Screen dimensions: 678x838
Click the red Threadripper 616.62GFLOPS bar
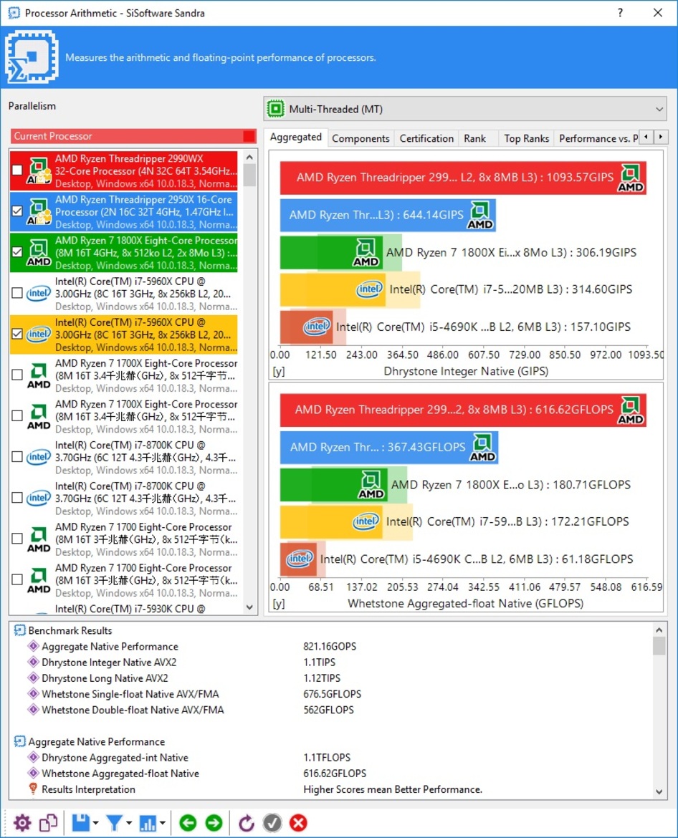tap(463, 410)
